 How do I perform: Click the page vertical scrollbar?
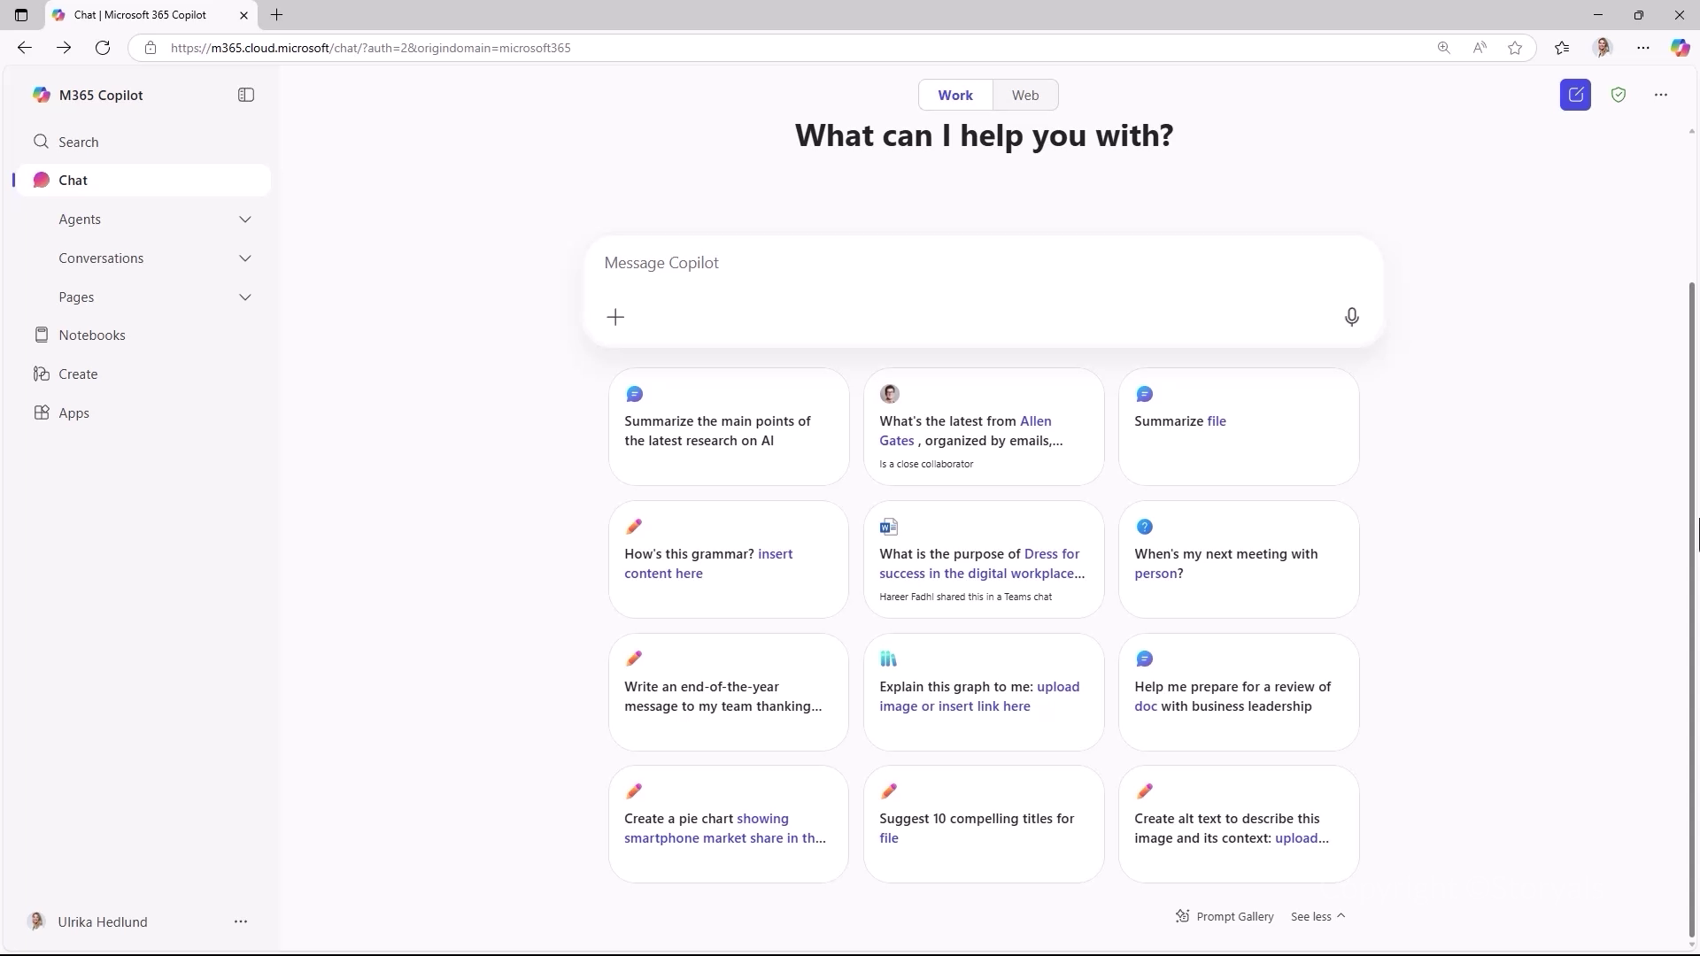click(x=1692, y=611)
